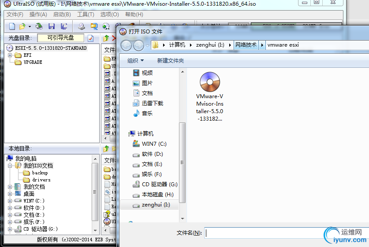369x247 pixels.
Task: Click the disc properties checkmark icon
Action: click(91, 38)
